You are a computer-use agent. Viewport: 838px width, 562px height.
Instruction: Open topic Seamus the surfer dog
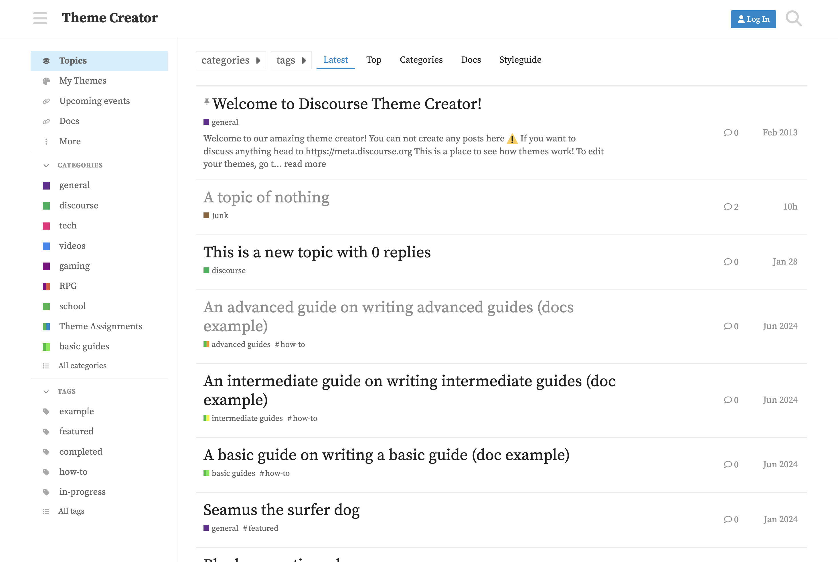[282, 510]
